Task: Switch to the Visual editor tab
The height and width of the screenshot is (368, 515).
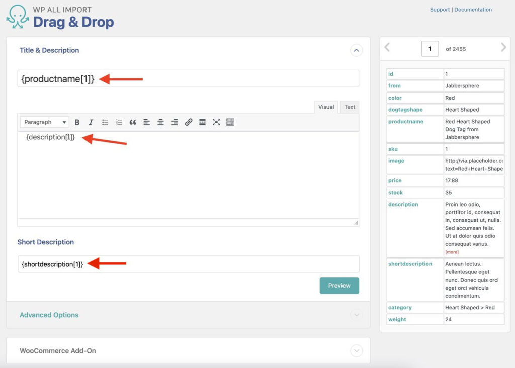Action: (x=326, y=107)
